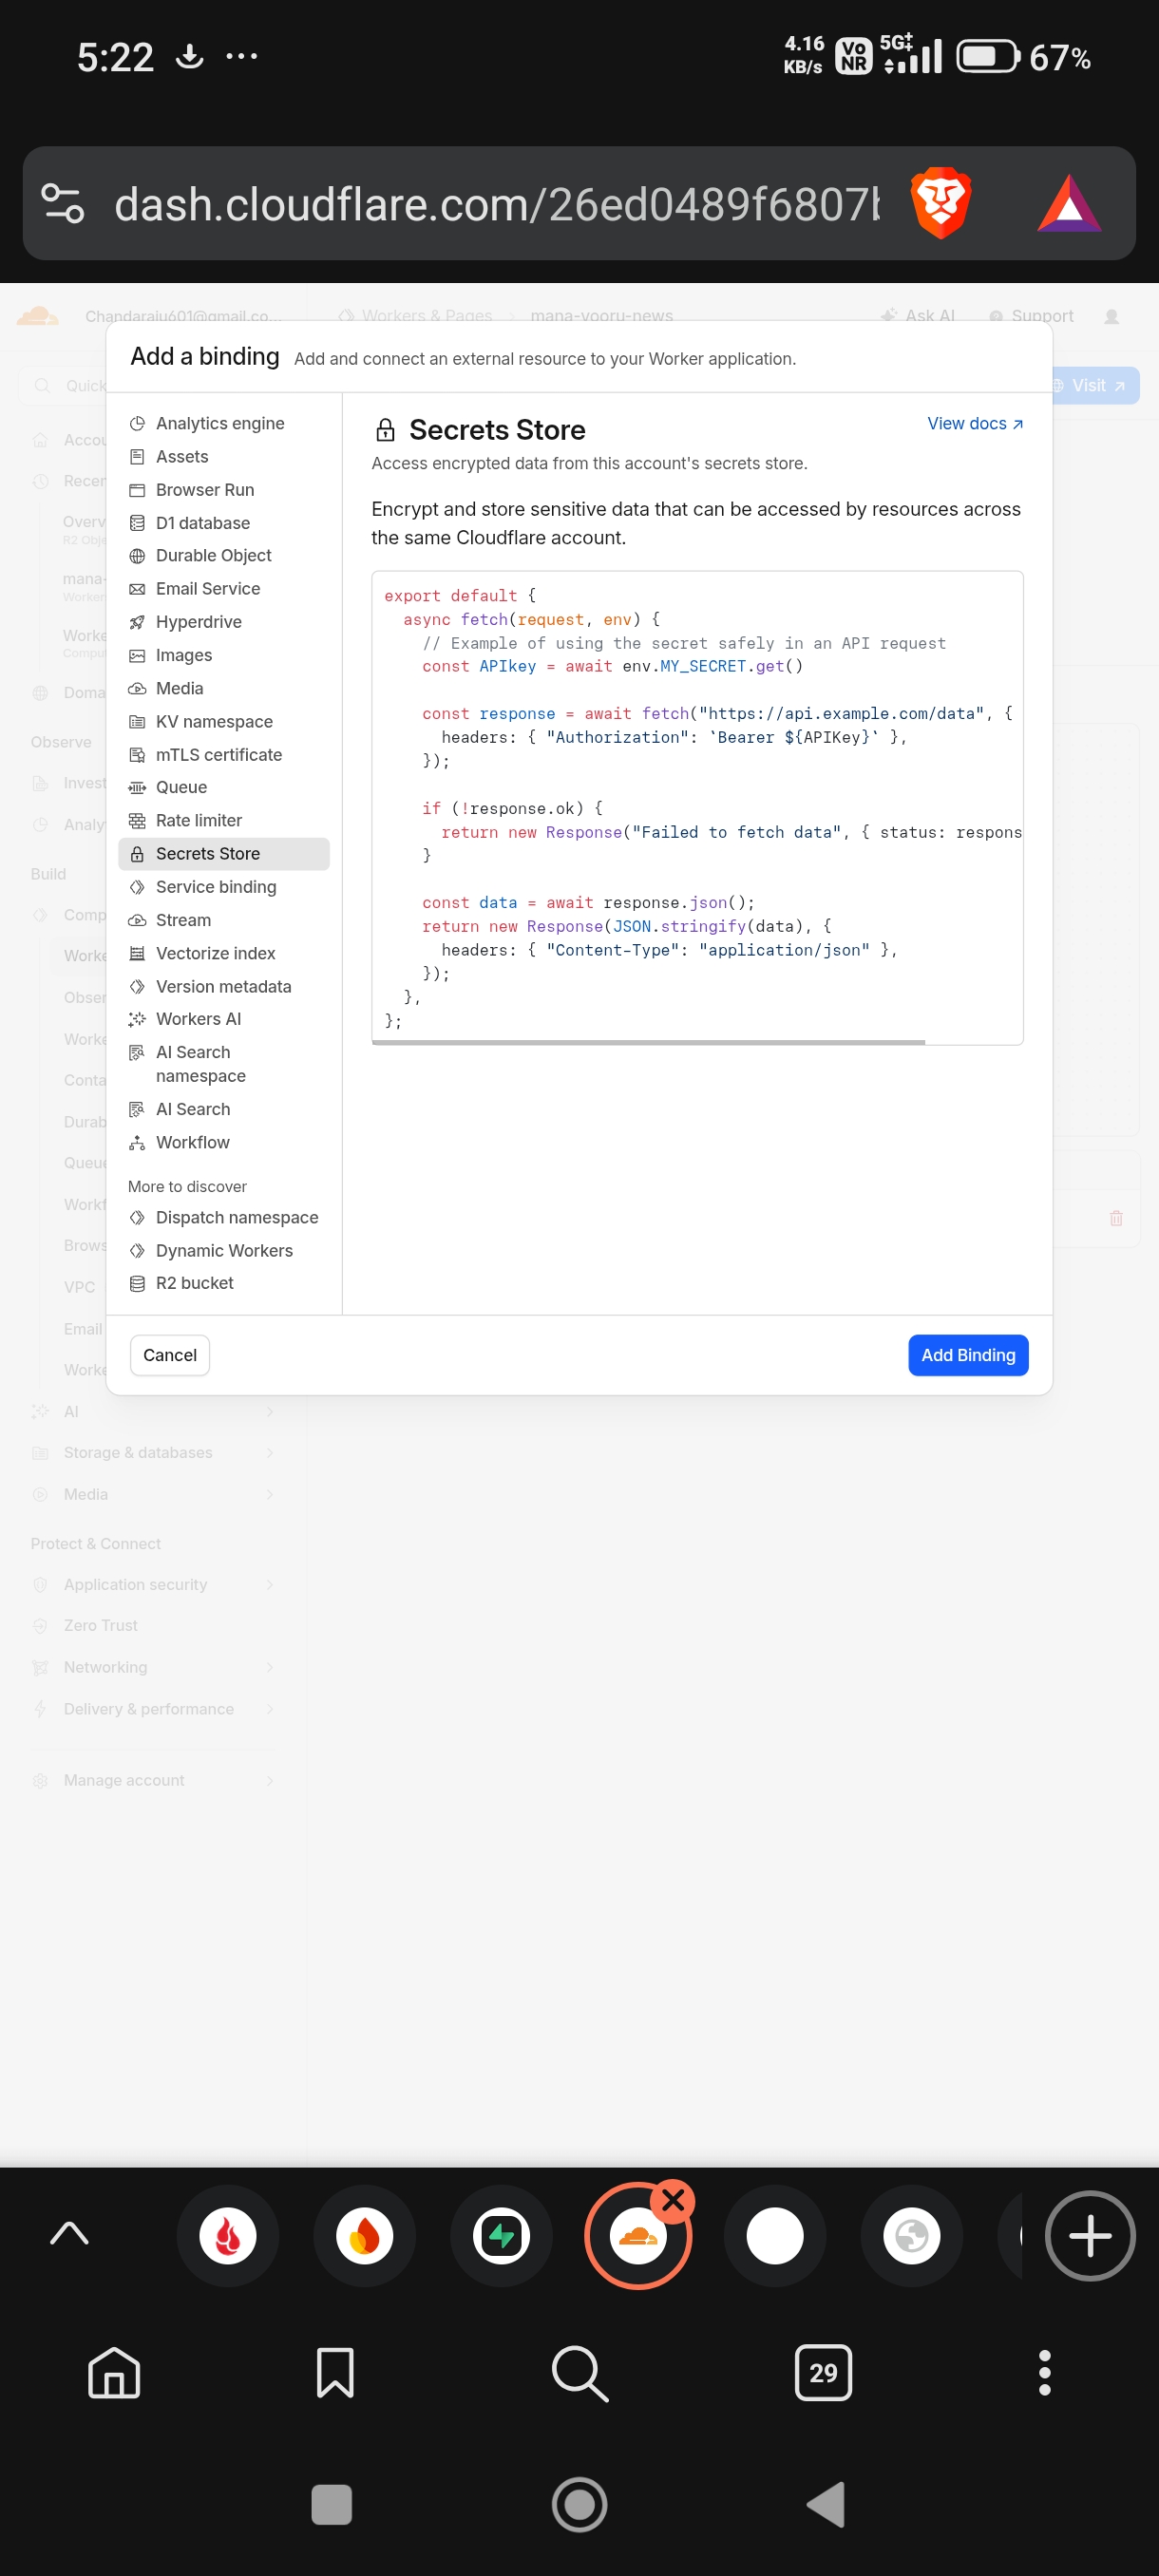This screenshot has height=2576, width=1159.
Task: Open new tab plus button
Action: 1090,2236
